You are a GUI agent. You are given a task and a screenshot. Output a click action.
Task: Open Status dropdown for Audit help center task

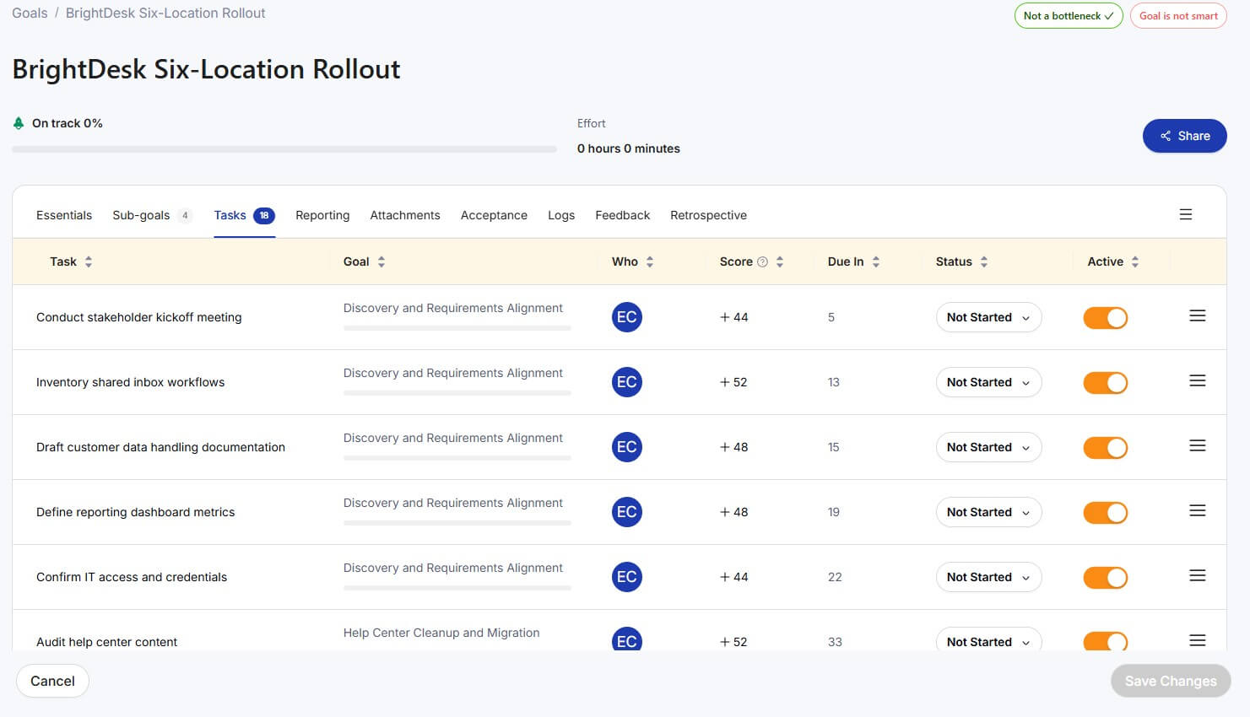click(988, 640)
